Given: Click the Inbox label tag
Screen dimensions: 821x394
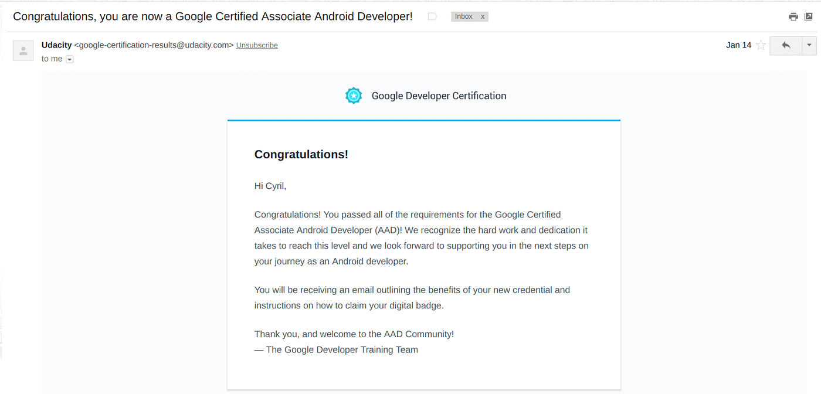Looking at the screenshot, I should coord(464,16).
